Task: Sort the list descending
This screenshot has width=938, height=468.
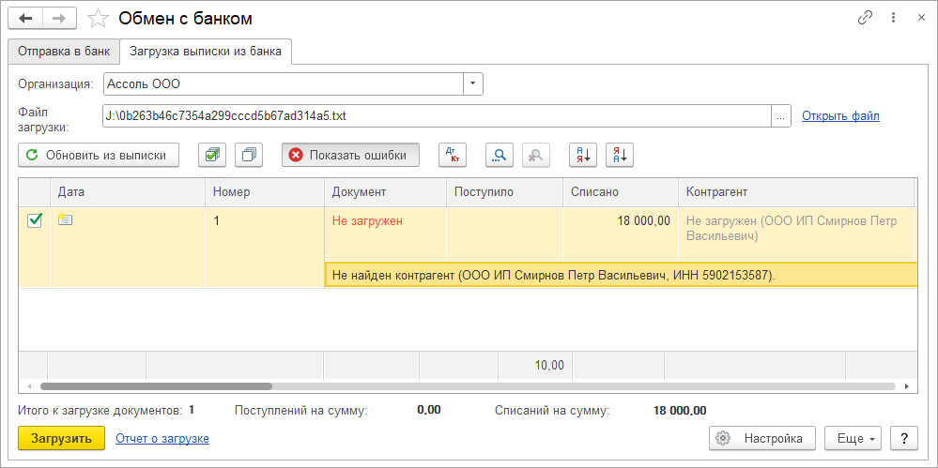Action: pyautogui.click(x=620, y=156)
